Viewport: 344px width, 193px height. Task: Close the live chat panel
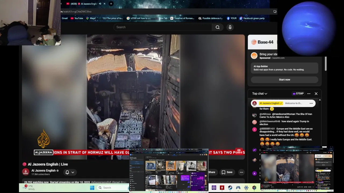[x=316, y=94]
